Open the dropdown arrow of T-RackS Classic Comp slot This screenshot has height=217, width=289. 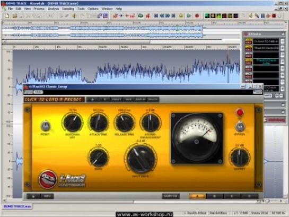[282, 62]
